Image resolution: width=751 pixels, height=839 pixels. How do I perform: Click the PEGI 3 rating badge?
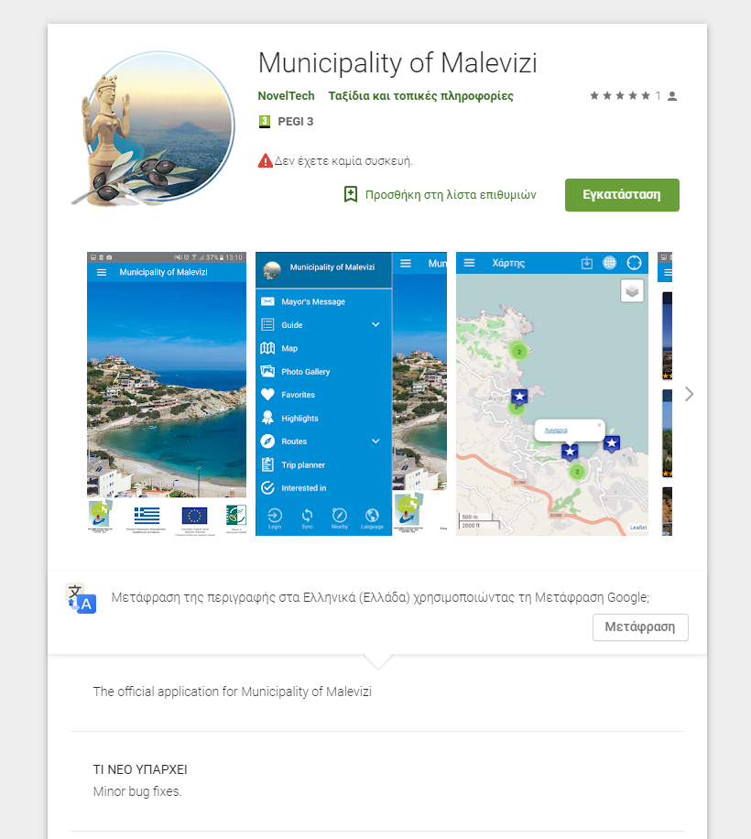265,121
